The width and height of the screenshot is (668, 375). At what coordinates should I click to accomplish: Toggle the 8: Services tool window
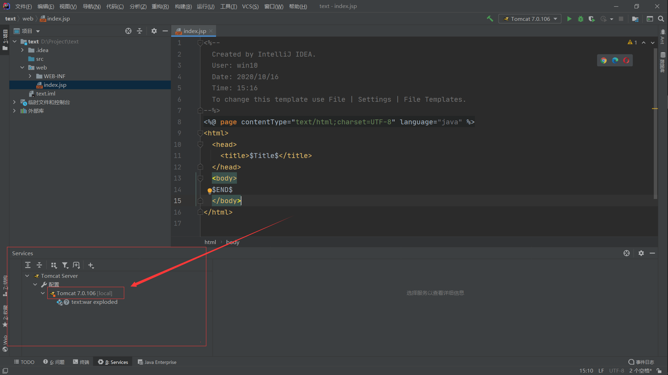click(113, 362)
